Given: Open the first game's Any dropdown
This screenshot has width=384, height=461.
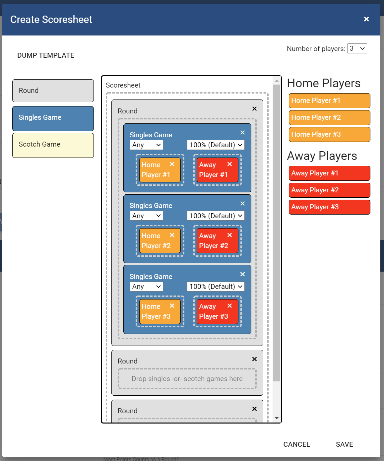Looking at the screenshot, I should [x=146, y=145].
